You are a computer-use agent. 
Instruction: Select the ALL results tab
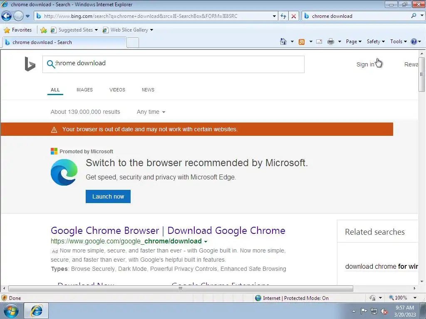tap(55, 90)
